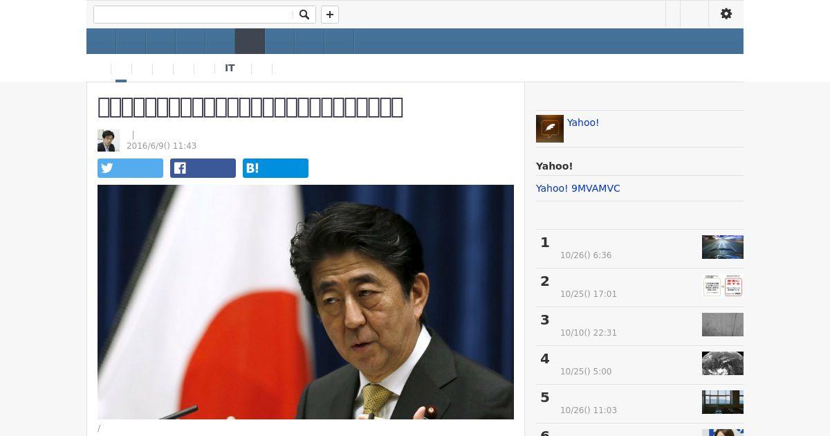
Task: Click the main article photo with the flag
Action: pyautogui.click(x=306, y=302)
